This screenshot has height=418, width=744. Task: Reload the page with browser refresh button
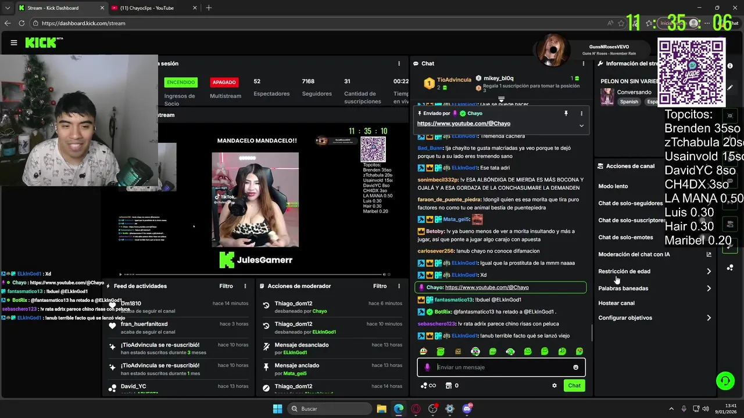click(x=22, y=23)
